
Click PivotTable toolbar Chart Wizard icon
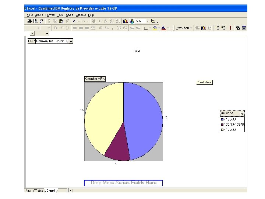[x=203, y=28]
